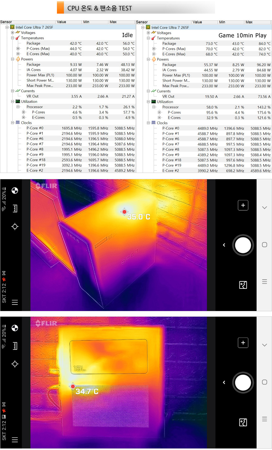Collapse Intel Core Ultra 7 265F in Idle panel

(7, 28)
